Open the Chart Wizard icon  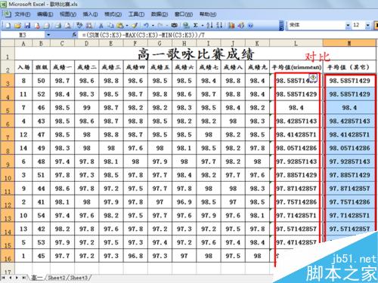point(231,26)
